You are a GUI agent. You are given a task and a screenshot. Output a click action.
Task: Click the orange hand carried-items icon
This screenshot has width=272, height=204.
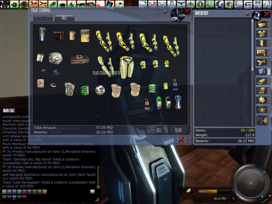(265, 121)
